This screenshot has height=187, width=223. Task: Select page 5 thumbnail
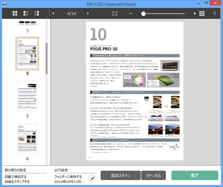click(x=27, y=96)
